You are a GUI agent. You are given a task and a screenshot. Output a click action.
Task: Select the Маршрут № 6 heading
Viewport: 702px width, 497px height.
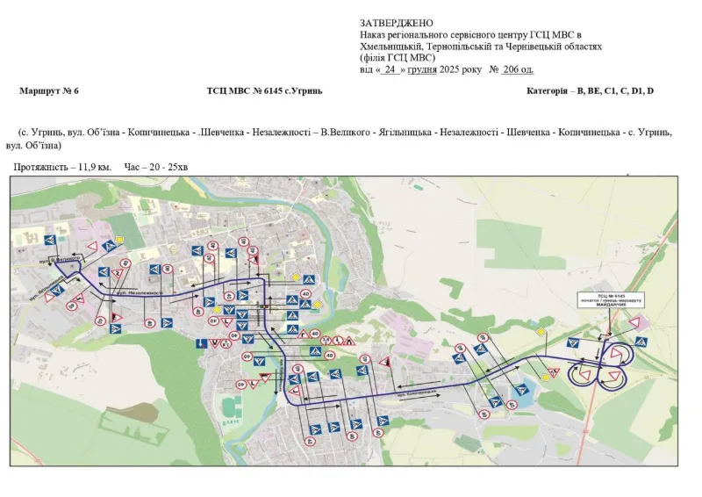(49, 91)
